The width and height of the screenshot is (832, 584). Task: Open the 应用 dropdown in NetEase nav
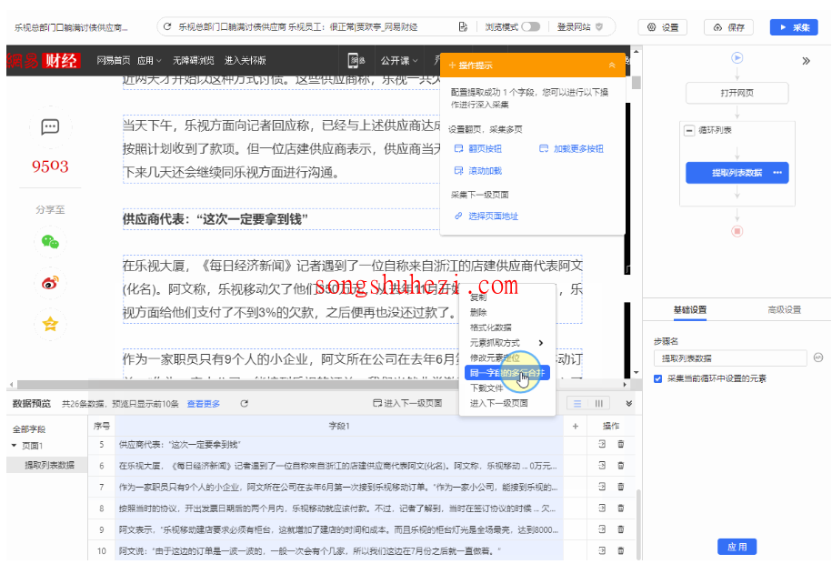pyautogui.click(x=149, y=61)
